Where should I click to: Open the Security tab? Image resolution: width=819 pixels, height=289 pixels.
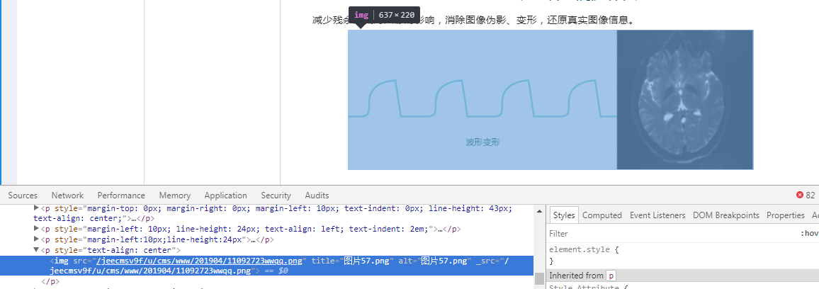coord(276,195)
